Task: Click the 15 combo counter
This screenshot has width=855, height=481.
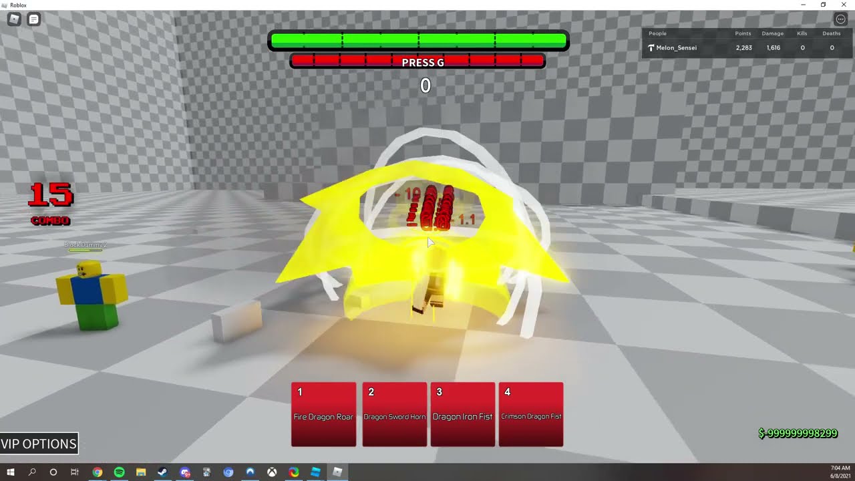Action: tap(51, 204)
